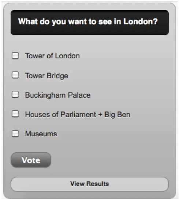Check the Tower of London checkbox
Screen dimensions: 179x199
pyautogui.click(x=15, y=56)
